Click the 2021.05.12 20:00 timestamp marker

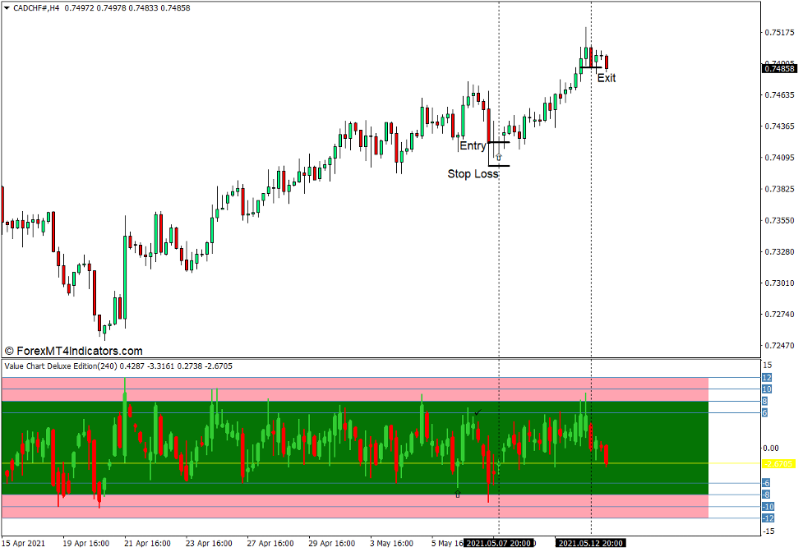(x=590, y=543)
